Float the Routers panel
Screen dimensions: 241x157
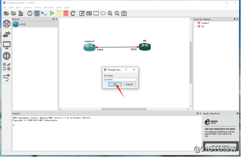tap(54, 19)
